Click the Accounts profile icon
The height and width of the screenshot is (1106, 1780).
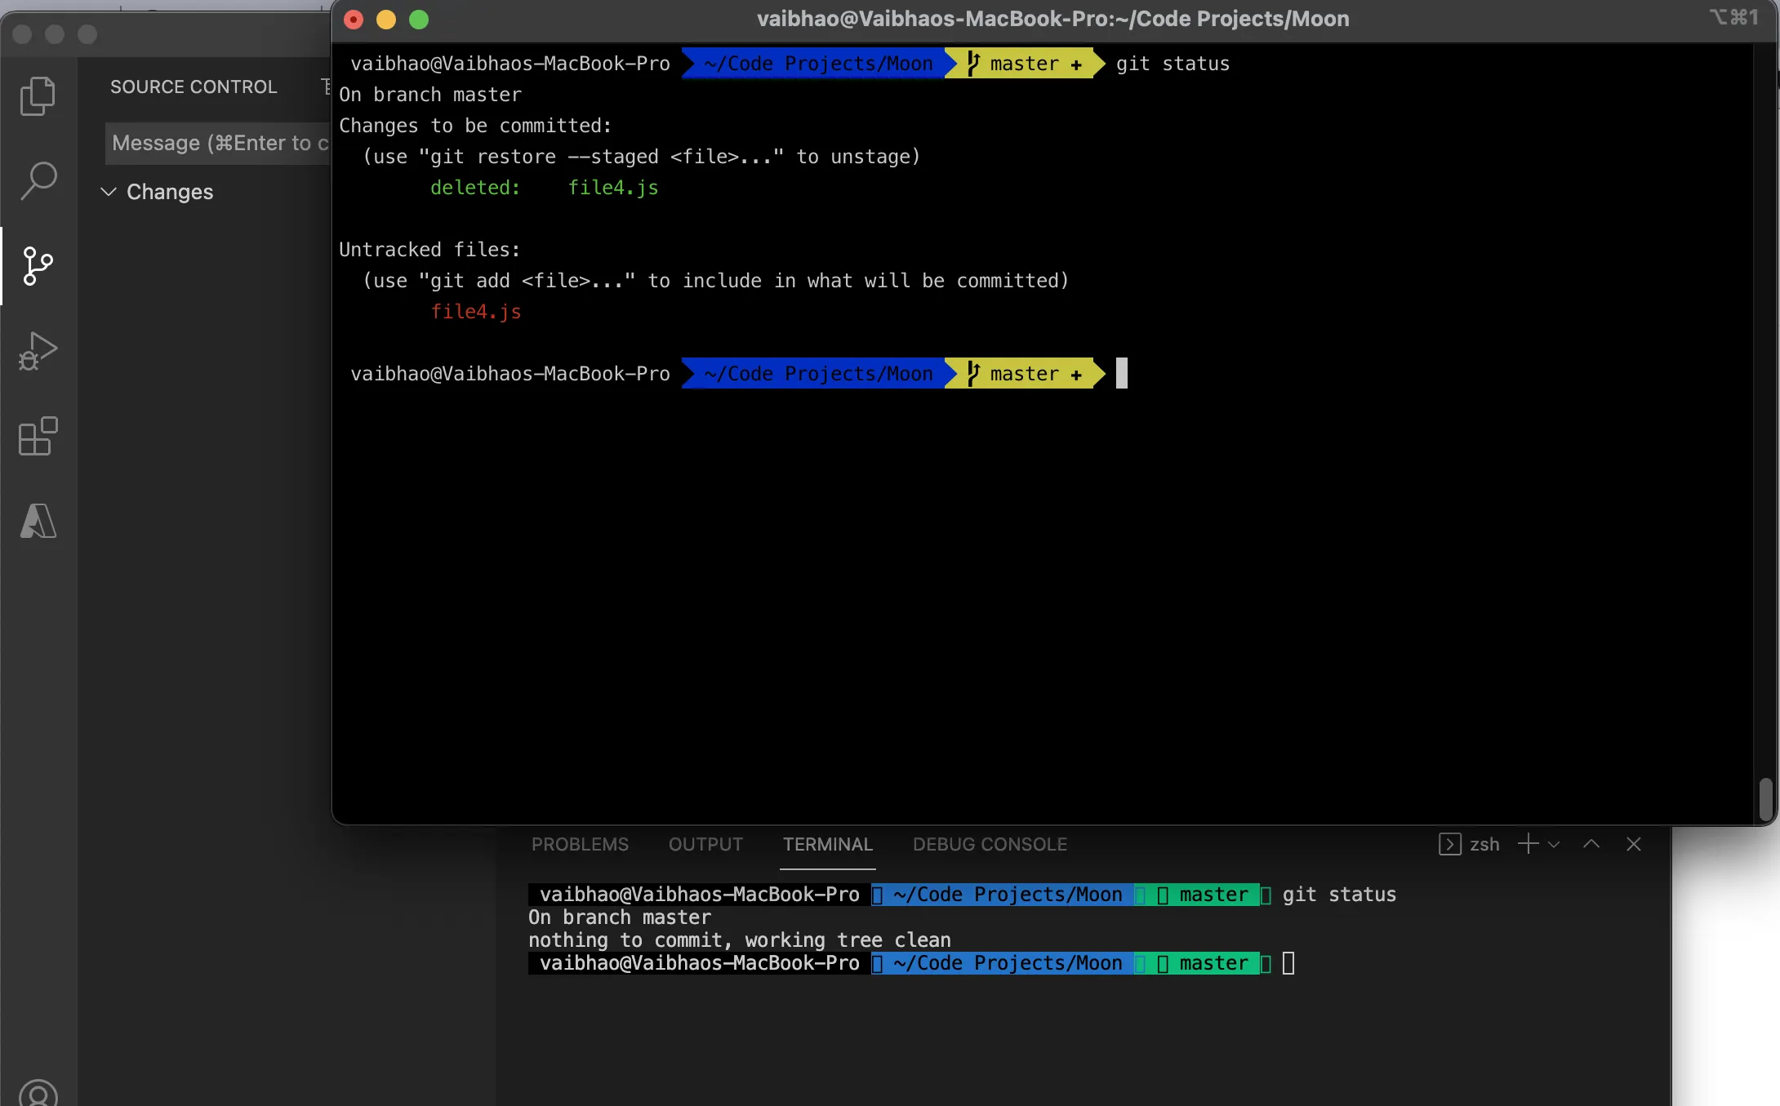coord(38,1092)
